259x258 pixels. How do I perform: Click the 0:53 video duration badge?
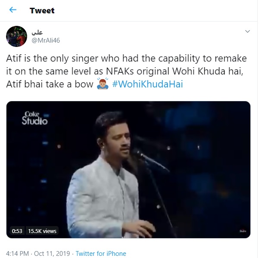[x=17, y=231]
